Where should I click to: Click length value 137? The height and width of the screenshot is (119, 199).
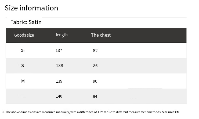59,50
